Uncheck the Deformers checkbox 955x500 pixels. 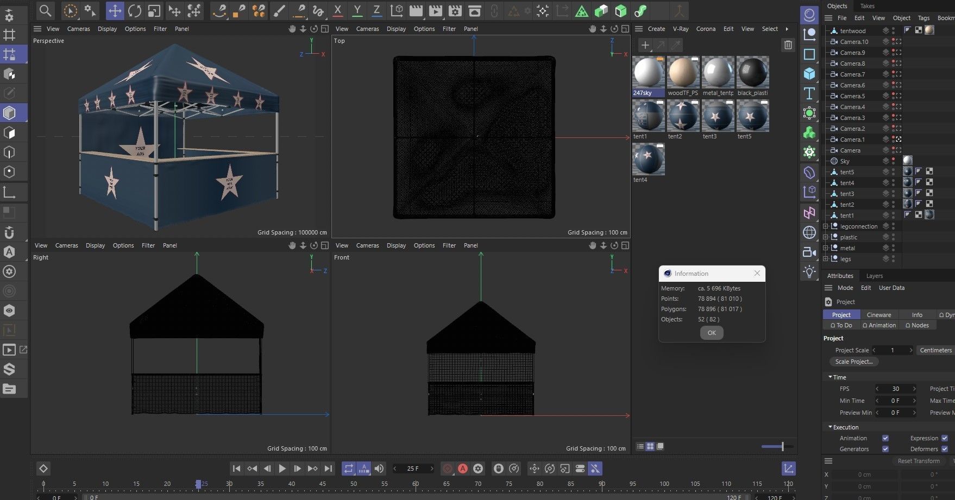pyautogui.click(x=945, y=449)
